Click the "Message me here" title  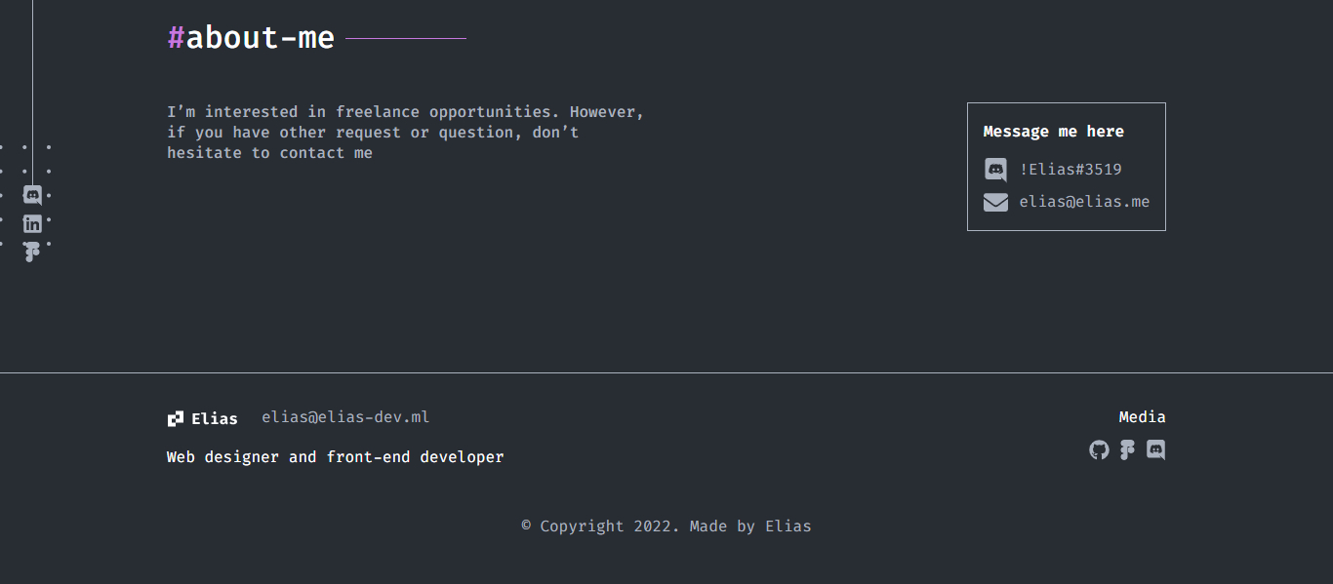[1053, 132]
